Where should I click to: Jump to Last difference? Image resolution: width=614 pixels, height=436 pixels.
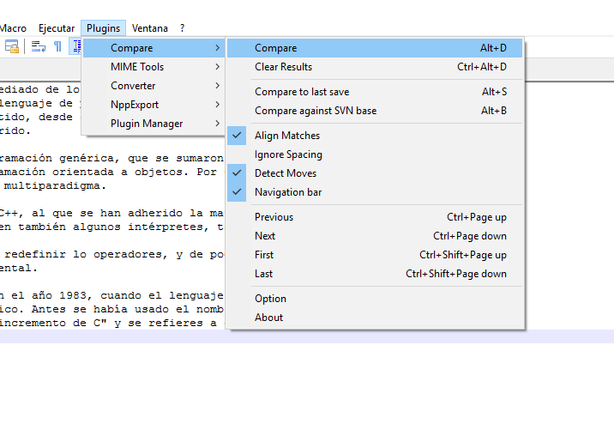[x=375, y=273]
